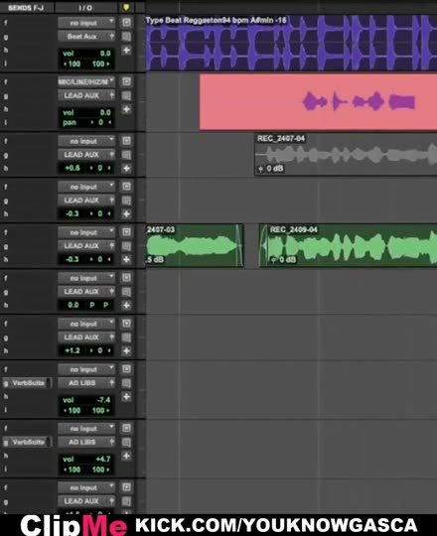Click the plus icon on the beat track
Viewport: 437px width, 536px height.
[x=126, y=51]
